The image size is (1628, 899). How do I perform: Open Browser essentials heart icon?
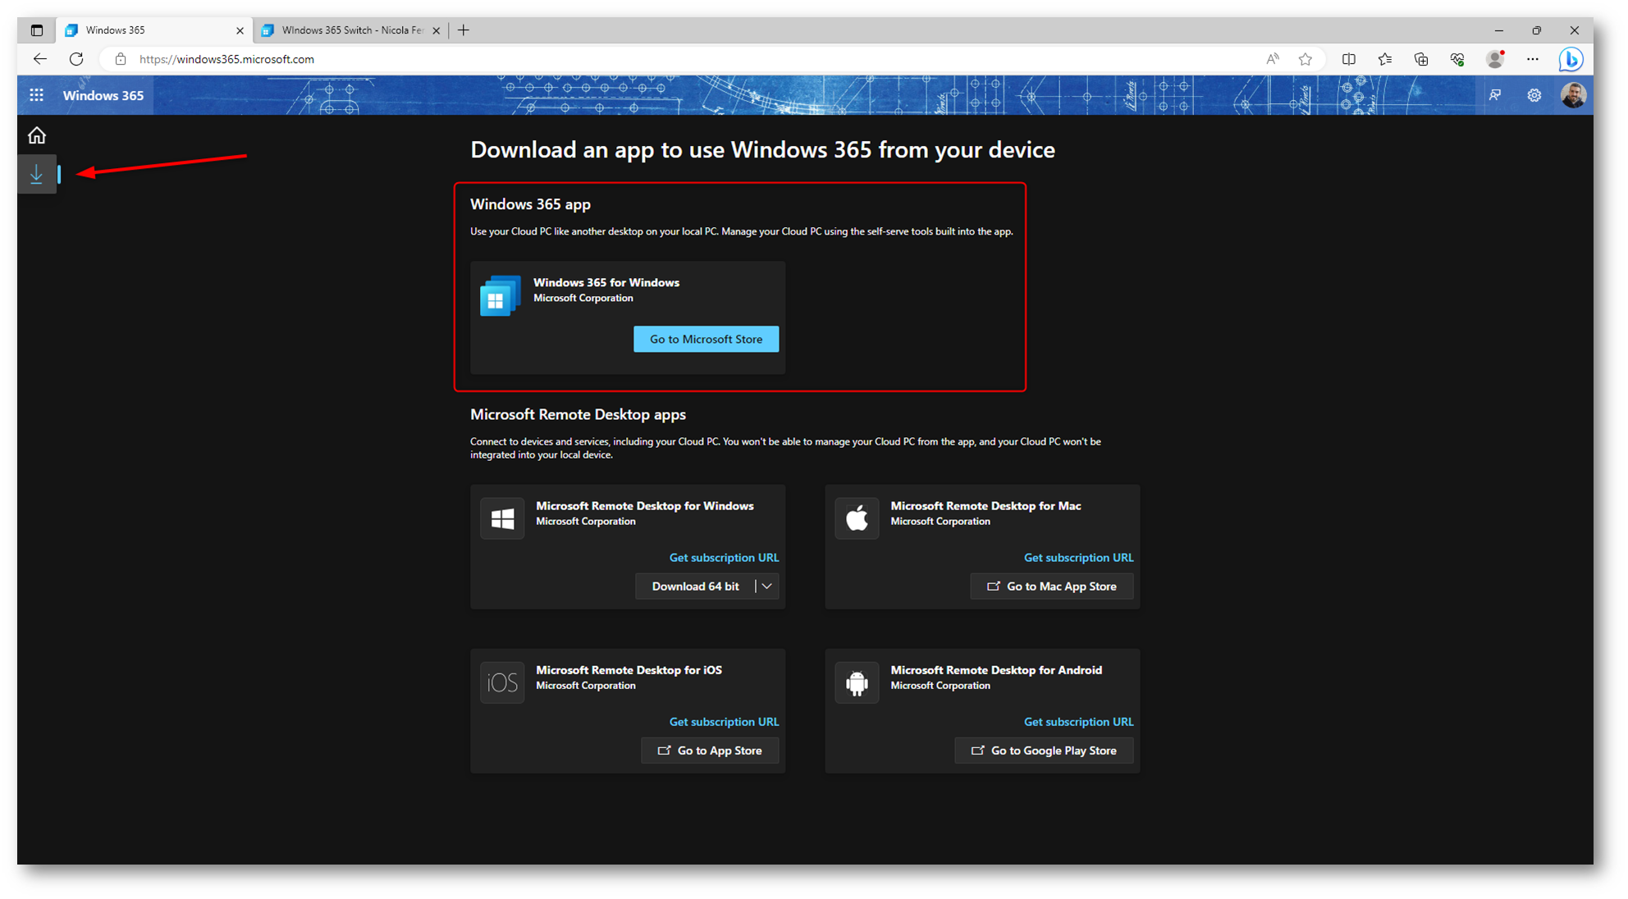(x=1457, y=59)
